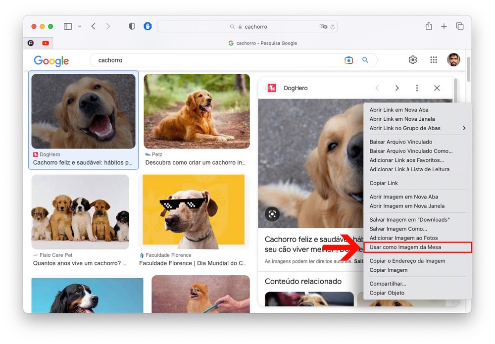Image resolution: width=495 pixels, height=344 pixels.
Task: Select 'Usar como Imagem da Mesa'
Action: tap(405, 247)
